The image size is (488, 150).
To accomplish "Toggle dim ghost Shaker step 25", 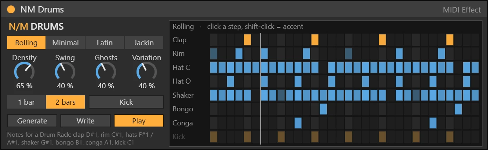I will (x=416, y=95).
